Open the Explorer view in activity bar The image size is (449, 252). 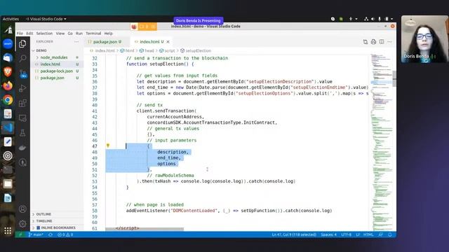pos(22,43)
